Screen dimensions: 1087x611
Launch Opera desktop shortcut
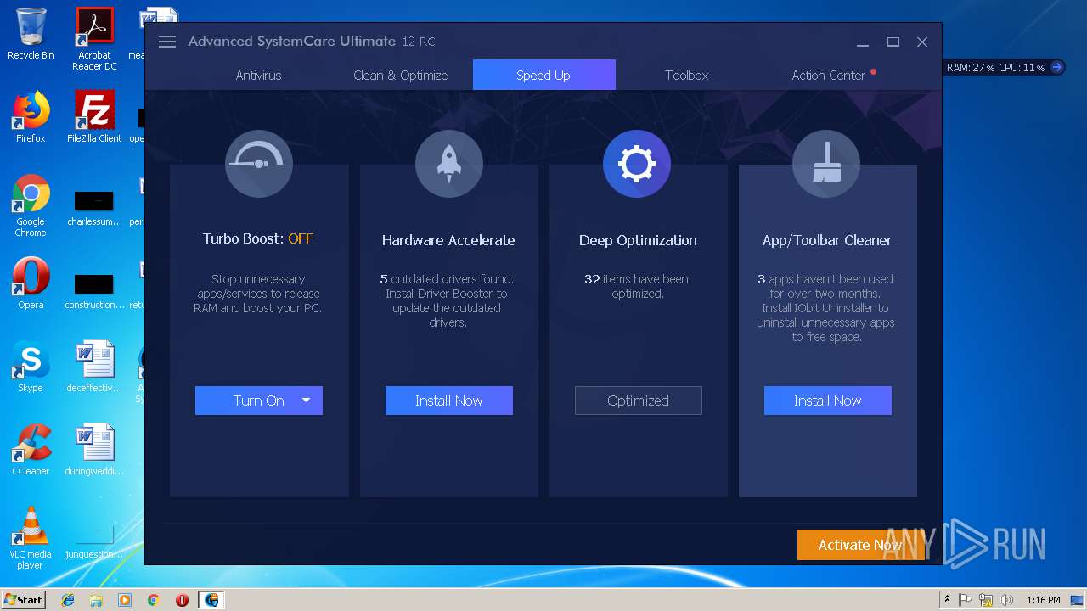31,283
